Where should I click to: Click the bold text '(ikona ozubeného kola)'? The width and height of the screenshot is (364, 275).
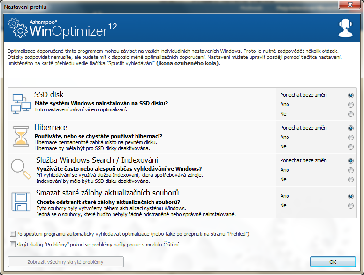click(188, 63)
